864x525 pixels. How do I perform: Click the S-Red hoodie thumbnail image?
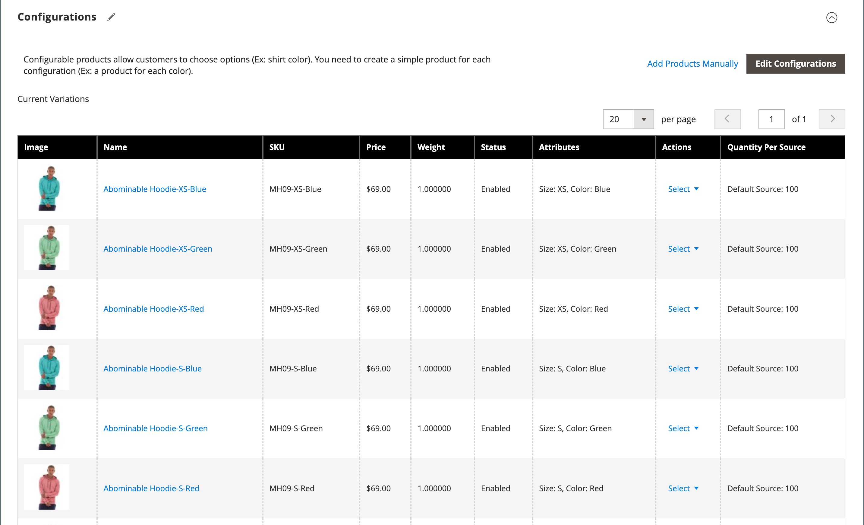coord(48,487)
